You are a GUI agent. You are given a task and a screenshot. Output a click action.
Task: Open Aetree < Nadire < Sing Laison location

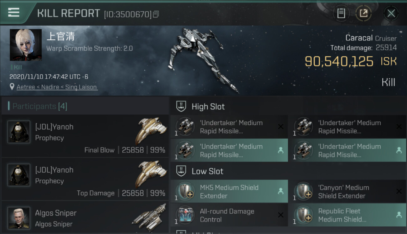click(x=57, y=87)
